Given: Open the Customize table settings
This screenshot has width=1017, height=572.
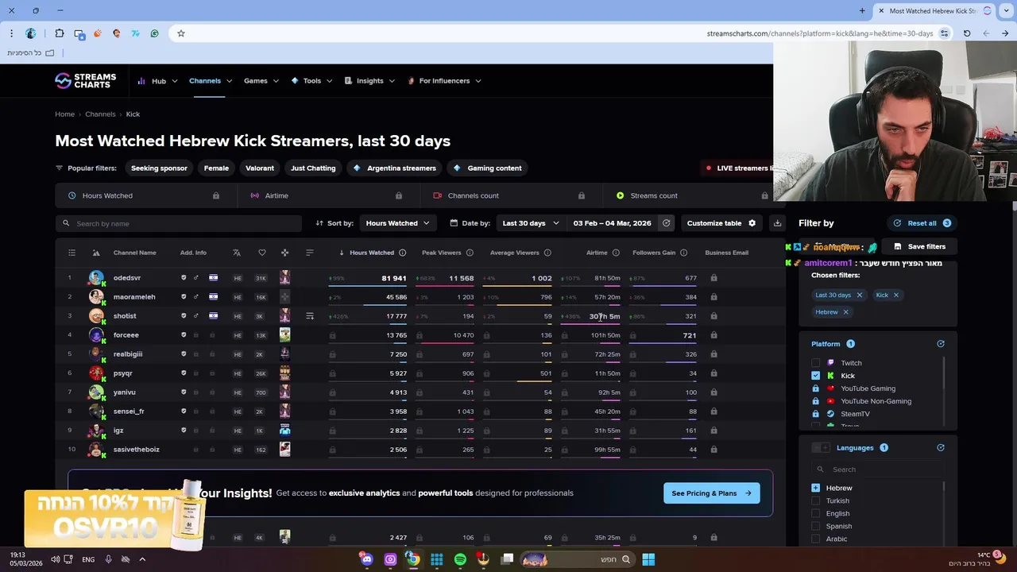Looking at the screenshot, I should (x=721, y=223).
